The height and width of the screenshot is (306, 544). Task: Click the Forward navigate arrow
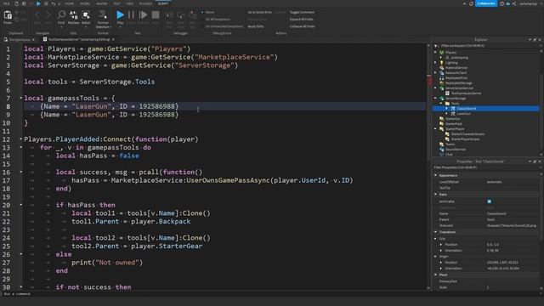[x=48, y=15]
